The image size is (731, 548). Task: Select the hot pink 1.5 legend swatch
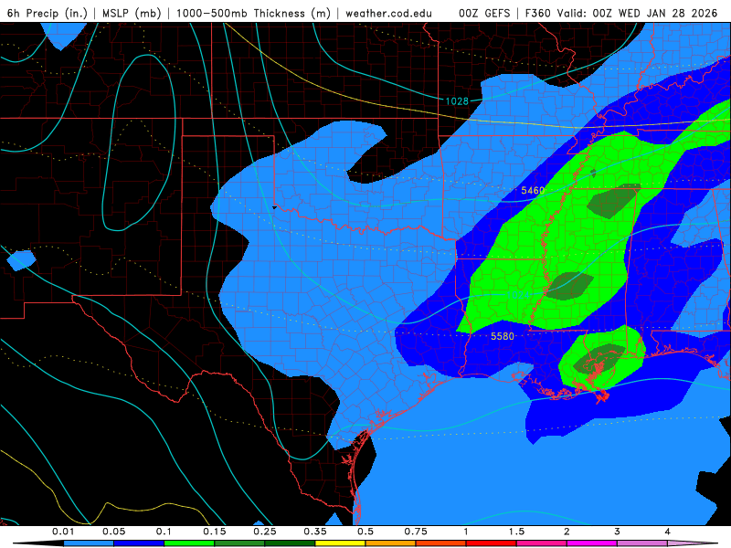tap(542, 543)
